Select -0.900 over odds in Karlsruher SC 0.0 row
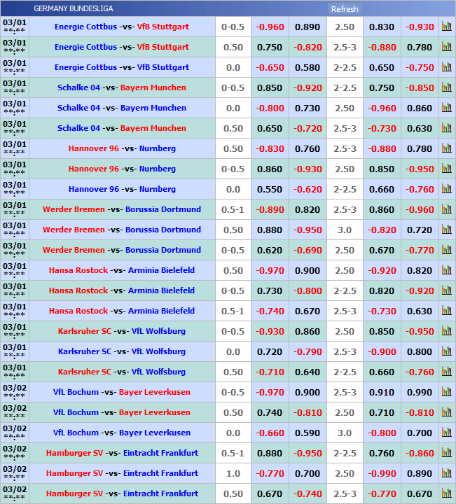 click(382, 351)
